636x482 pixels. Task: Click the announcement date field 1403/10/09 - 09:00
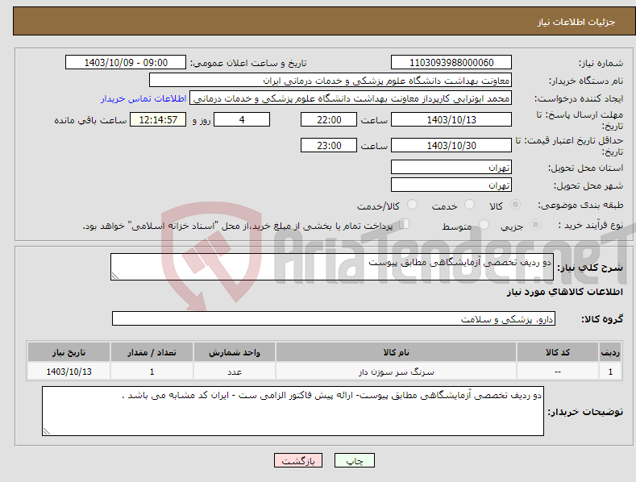[x=125, y=63]
